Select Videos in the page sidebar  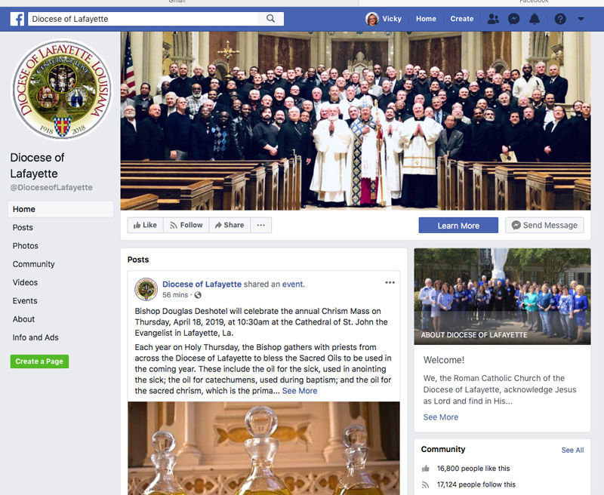click(x=25, y=282)
